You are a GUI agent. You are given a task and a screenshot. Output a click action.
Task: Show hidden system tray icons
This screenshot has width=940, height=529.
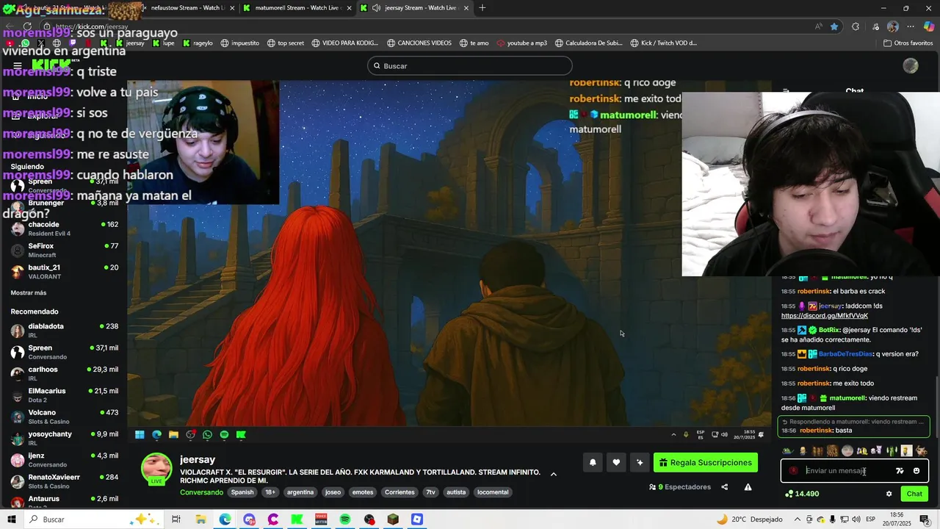tap(796, 519)
